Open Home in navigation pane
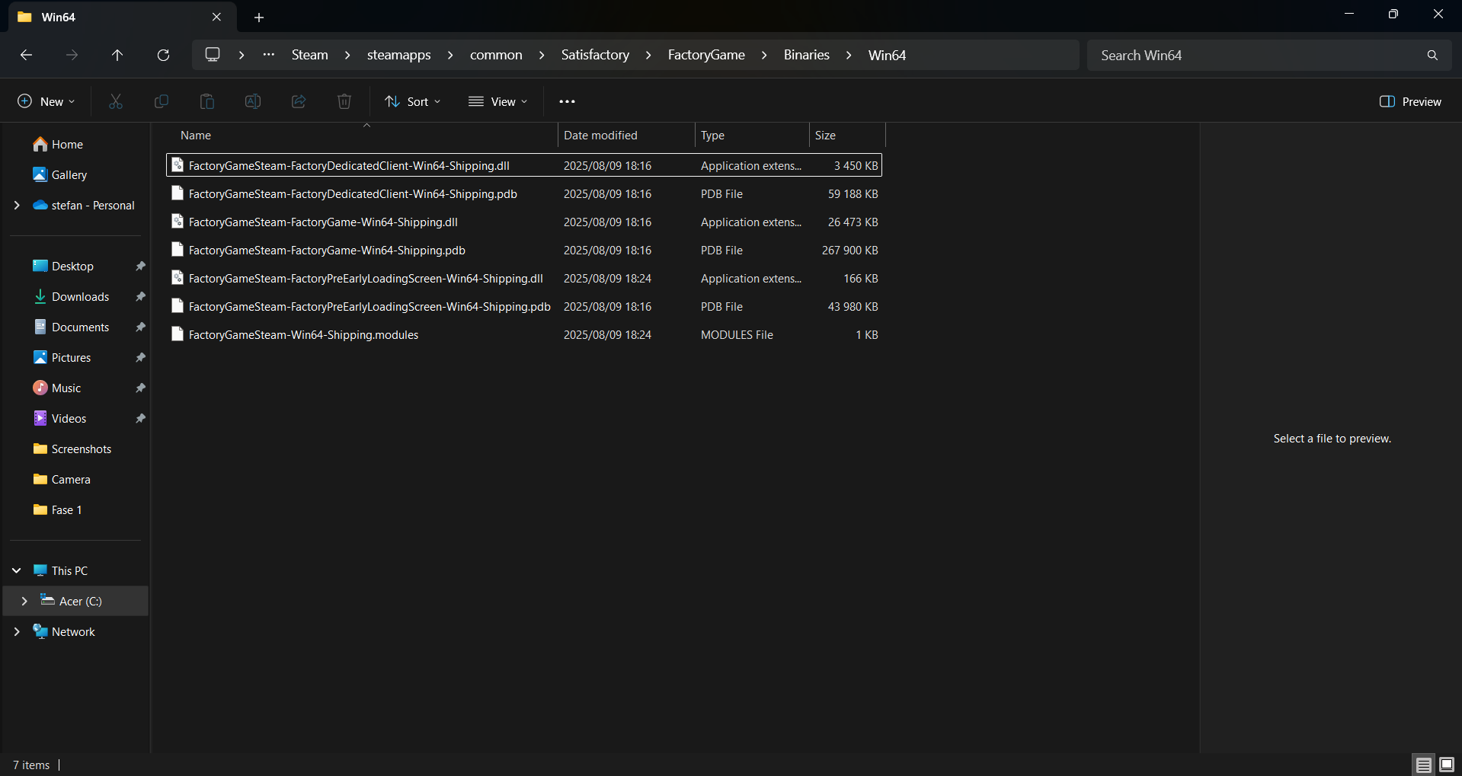1462x776 pixels. 59,145
